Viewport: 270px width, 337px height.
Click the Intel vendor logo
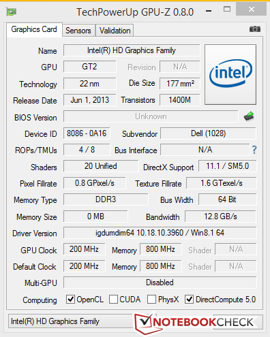click(230, 74)
